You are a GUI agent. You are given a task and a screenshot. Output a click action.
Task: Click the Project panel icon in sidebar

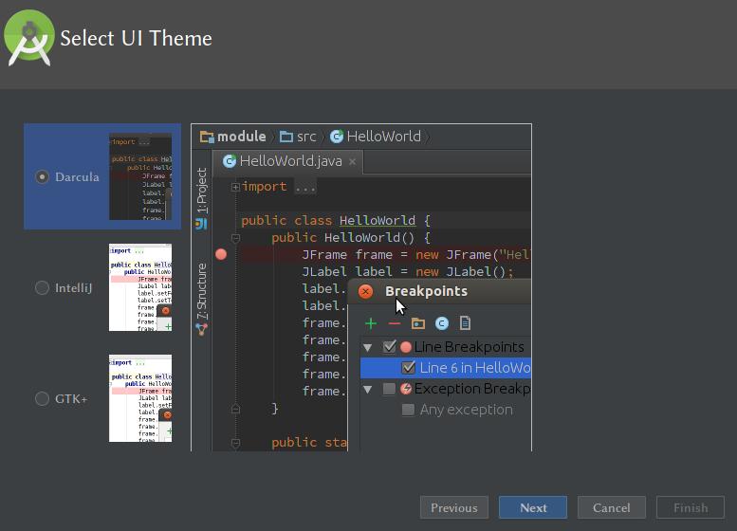coord(201,224)
